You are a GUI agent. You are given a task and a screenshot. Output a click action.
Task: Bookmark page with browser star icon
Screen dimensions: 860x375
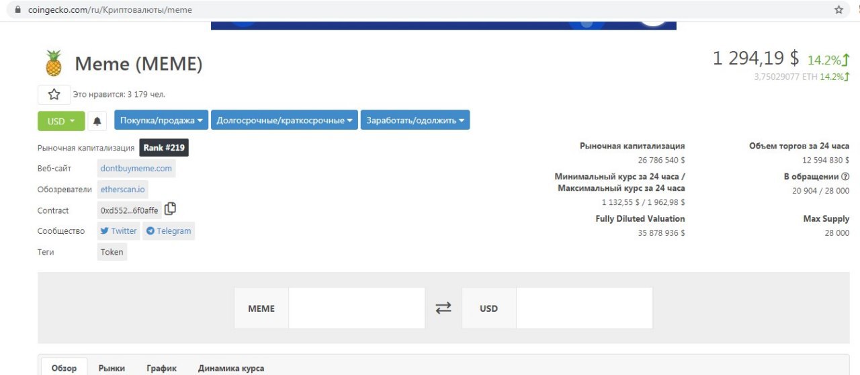click(x=838, y=10)
